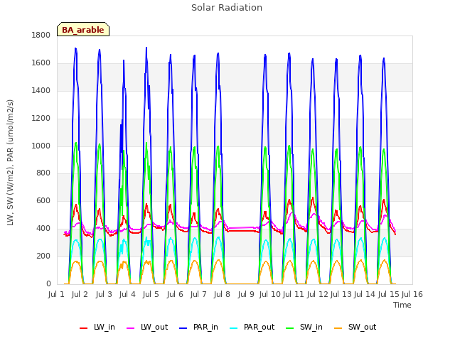The height and width of the screenshot is (341, 455).
Task: Click the Jul 6 x-axis tick label
Action: 175,294
